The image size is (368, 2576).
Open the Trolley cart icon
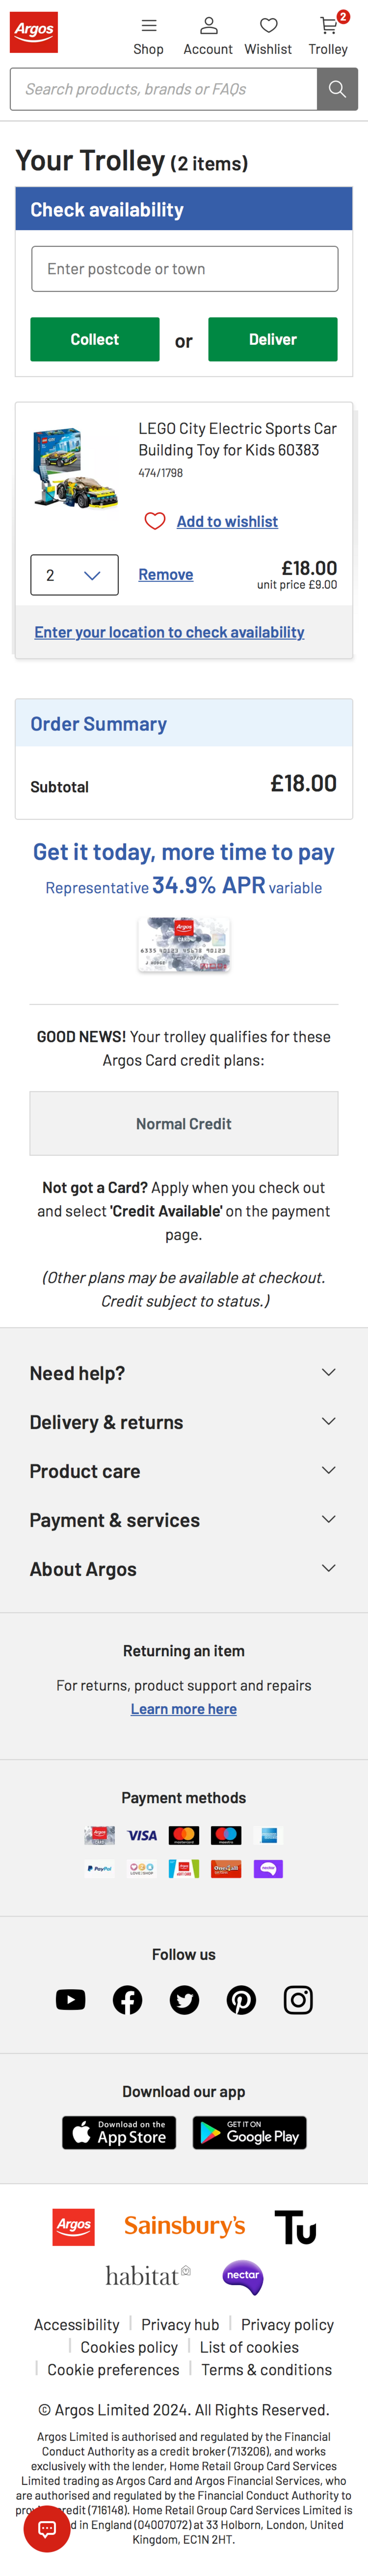point(328,35)
